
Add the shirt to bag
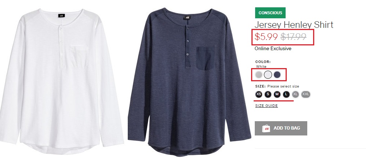coord(281,128)
